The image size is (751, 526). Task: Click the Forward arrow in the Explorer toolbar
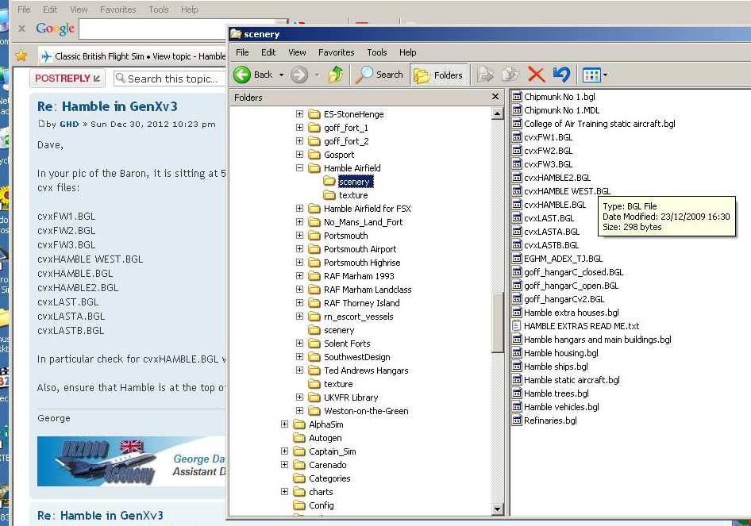click(299, 75)
